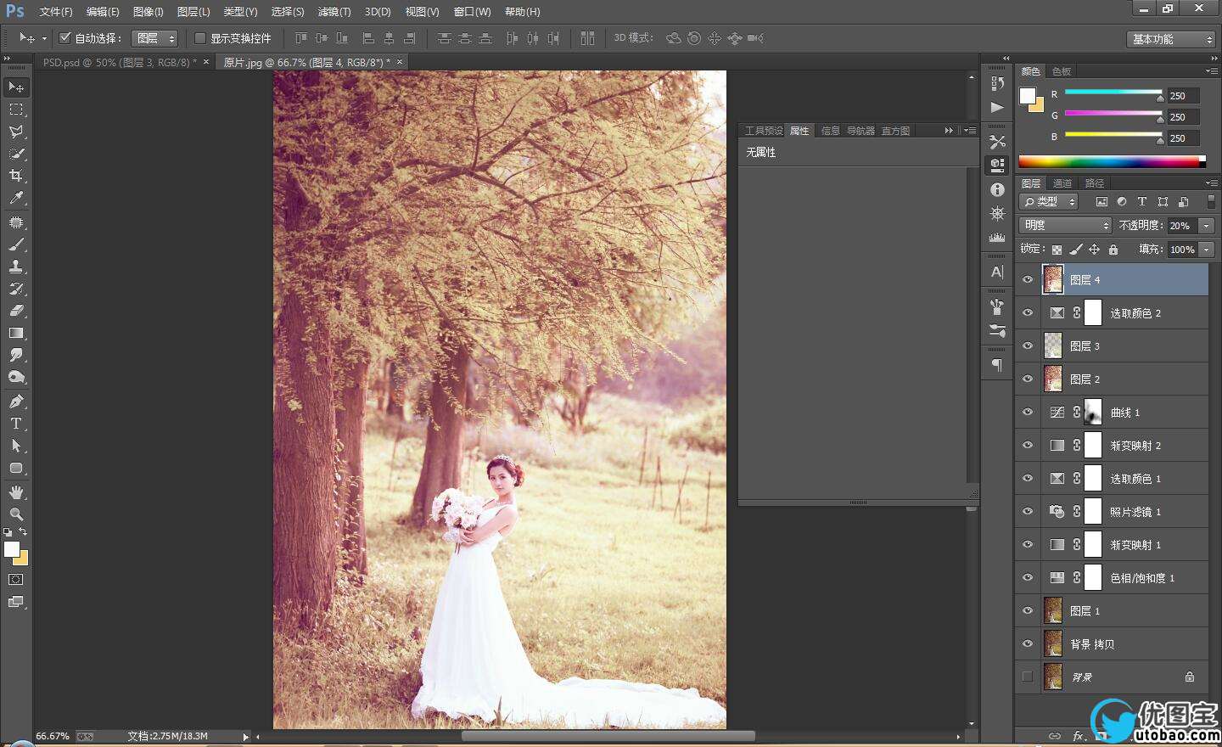
Task: Switch to the 通道 tab
Action: tap(1062, 183)
